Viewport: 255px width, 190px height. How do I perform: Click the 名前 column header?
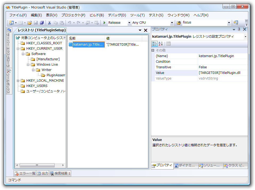click(86, 38)
